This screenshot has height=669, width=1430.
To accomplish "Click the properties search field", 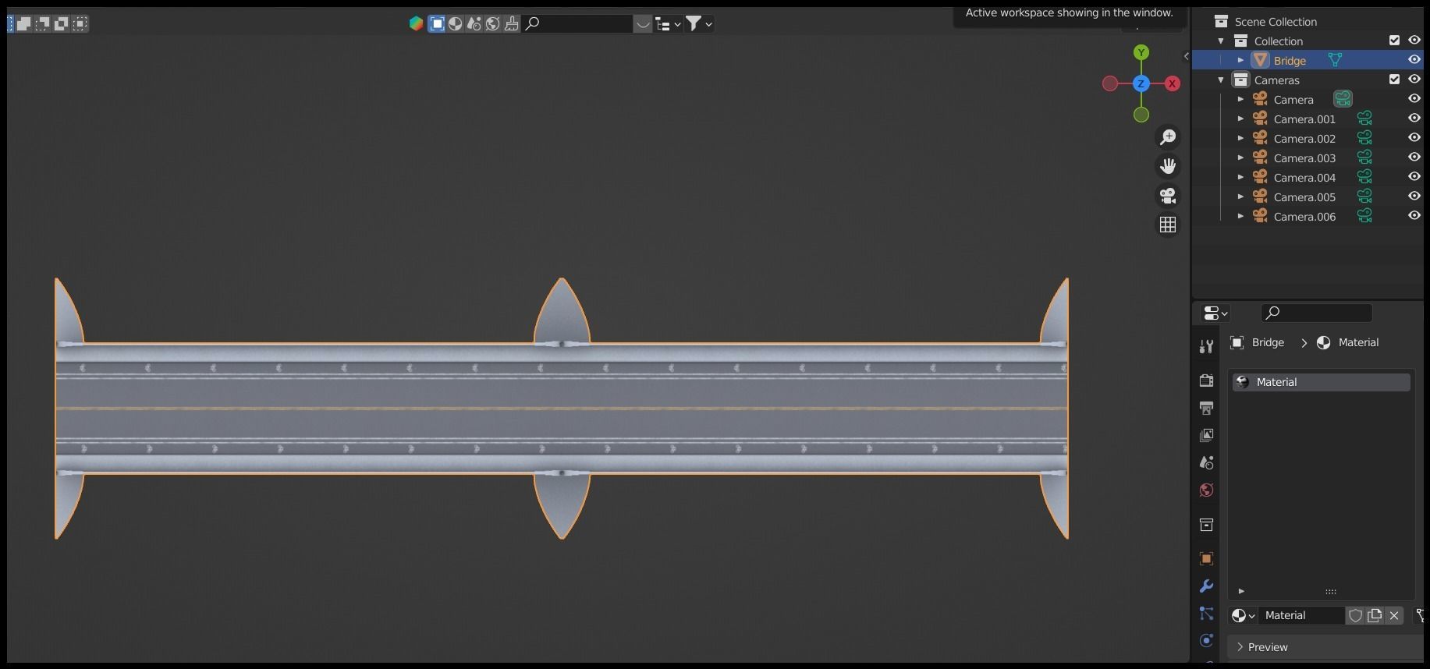I will tap(1317, 313).
